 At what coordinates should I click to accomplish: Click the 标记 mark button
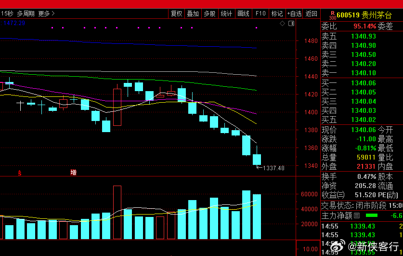pos(277,13)
